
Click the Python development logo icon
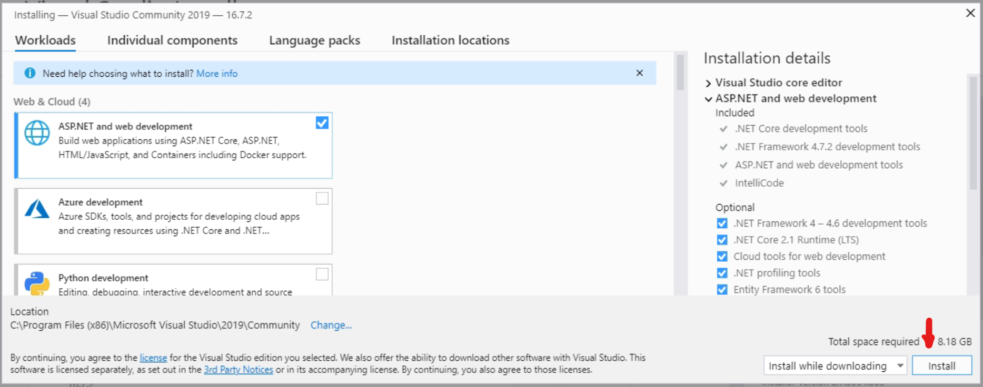(x=37, y=283)
